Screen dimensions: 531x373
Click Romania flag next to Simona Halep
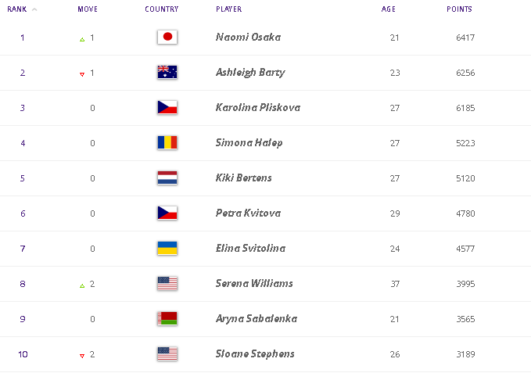click(167, 142)
